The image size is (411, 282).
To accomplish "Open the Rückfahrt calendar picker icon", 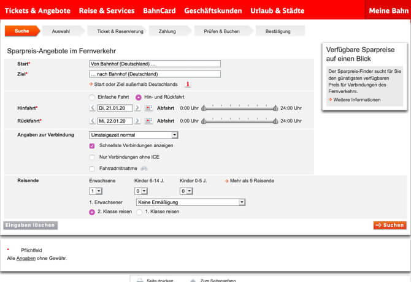I will pos(148,121).
